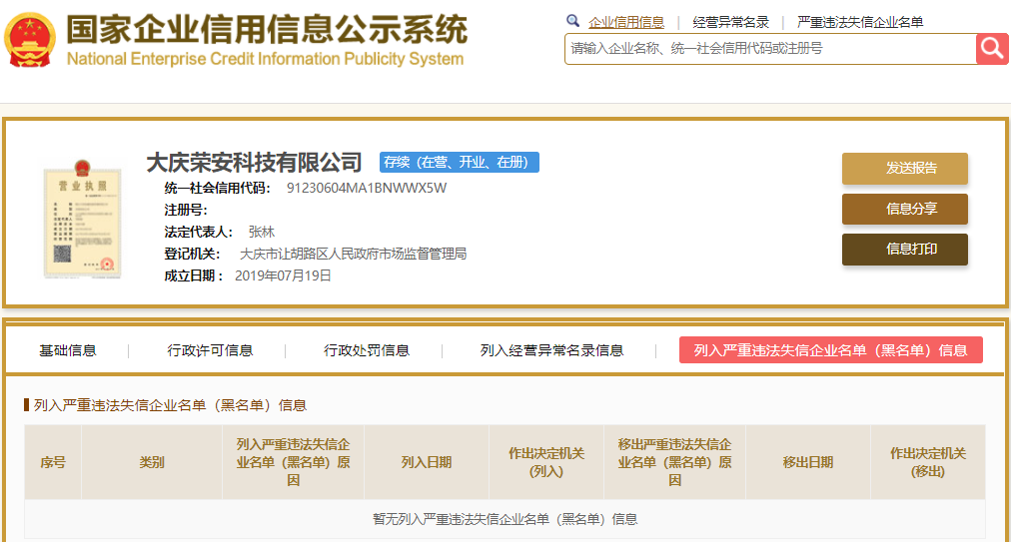Click the 序号 column header

(x=53, y=462)
